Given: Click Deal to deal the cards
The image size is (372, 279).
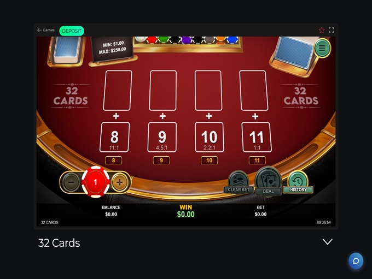Looking at the screenshot, I should pos(268,181).
